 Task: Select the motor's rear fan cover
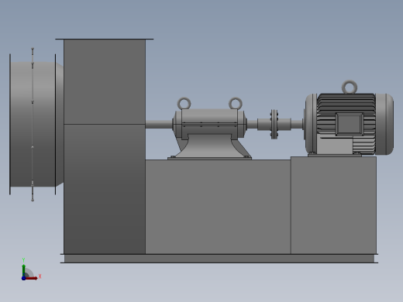pyautogui.click(x=384, y=124)
